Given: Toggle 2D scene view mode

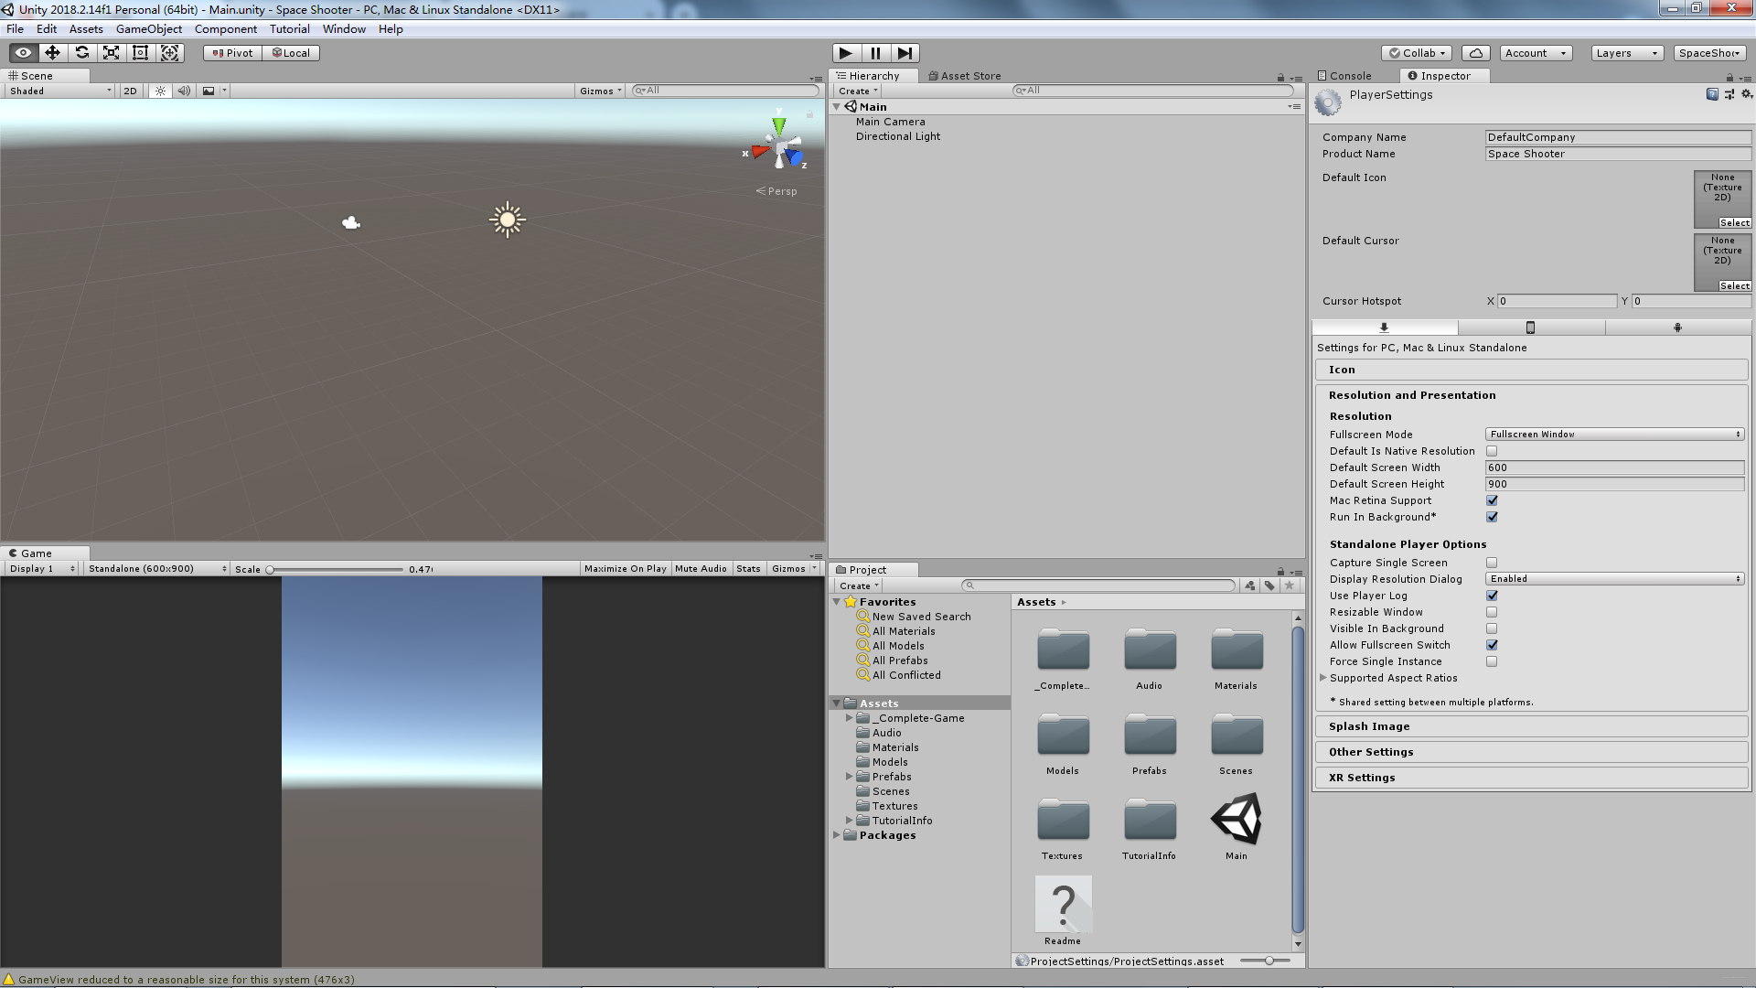Looking at the screenshot, I should click(130, 91).
